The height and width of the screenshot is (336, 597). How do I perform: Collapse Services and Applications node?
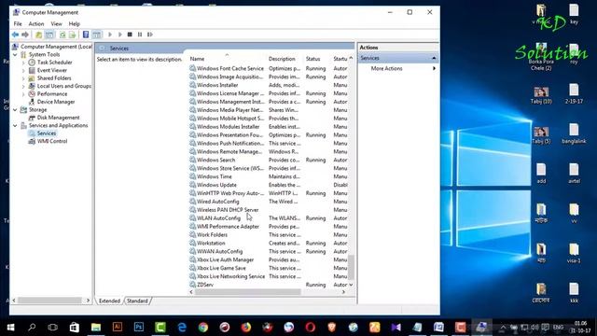(x=15, y=125)
